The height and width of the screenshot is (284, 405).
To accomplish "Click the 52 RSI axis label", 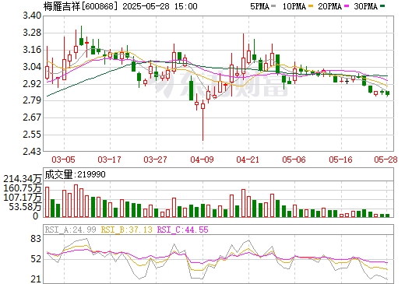I will tap(36, 259).
